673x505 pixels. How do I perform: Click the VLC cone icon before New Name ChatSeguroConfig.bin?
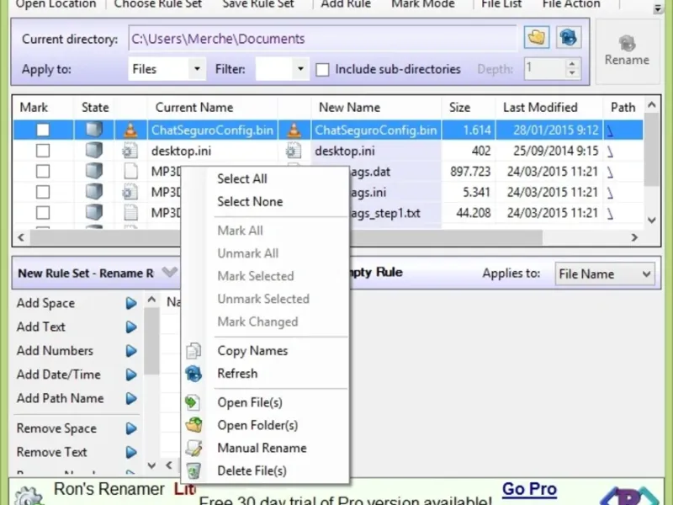[x=294, y=130]
